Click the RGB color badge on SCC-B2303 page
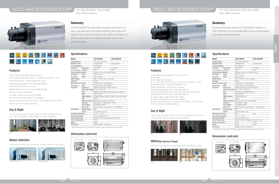The height and width of the screenshot is (184, 279). pos(12,55)
